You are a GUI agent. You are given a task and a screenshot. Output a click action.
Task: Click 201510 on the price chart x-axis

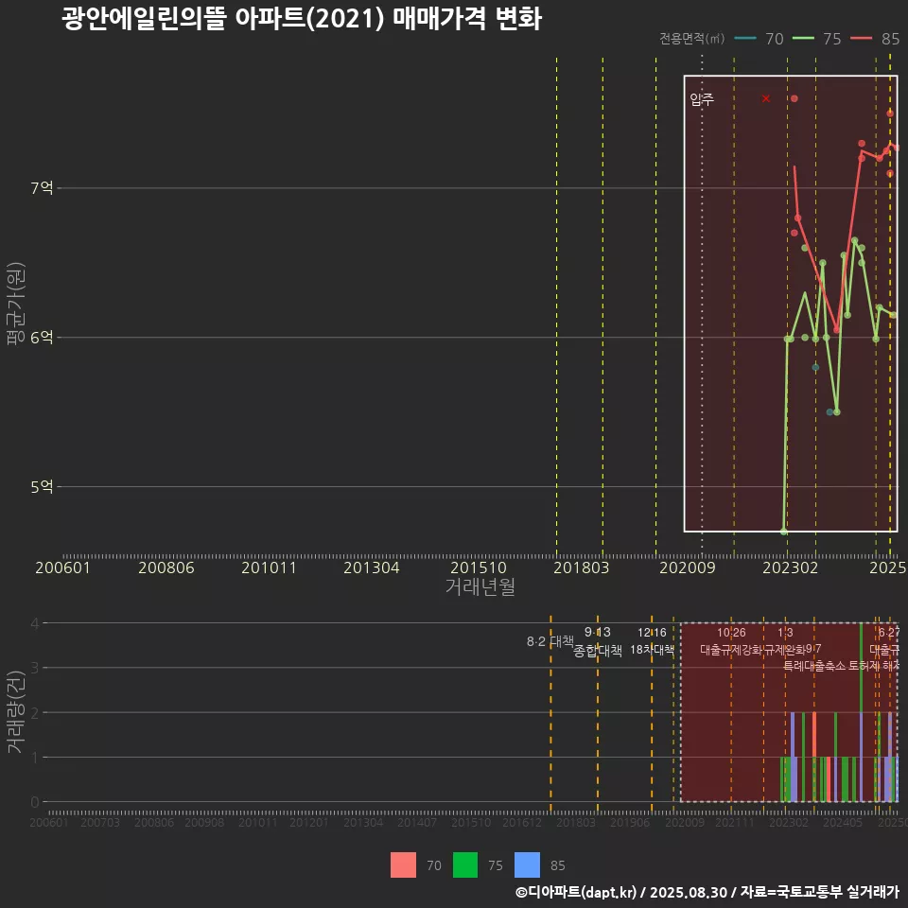pos(479,567)
